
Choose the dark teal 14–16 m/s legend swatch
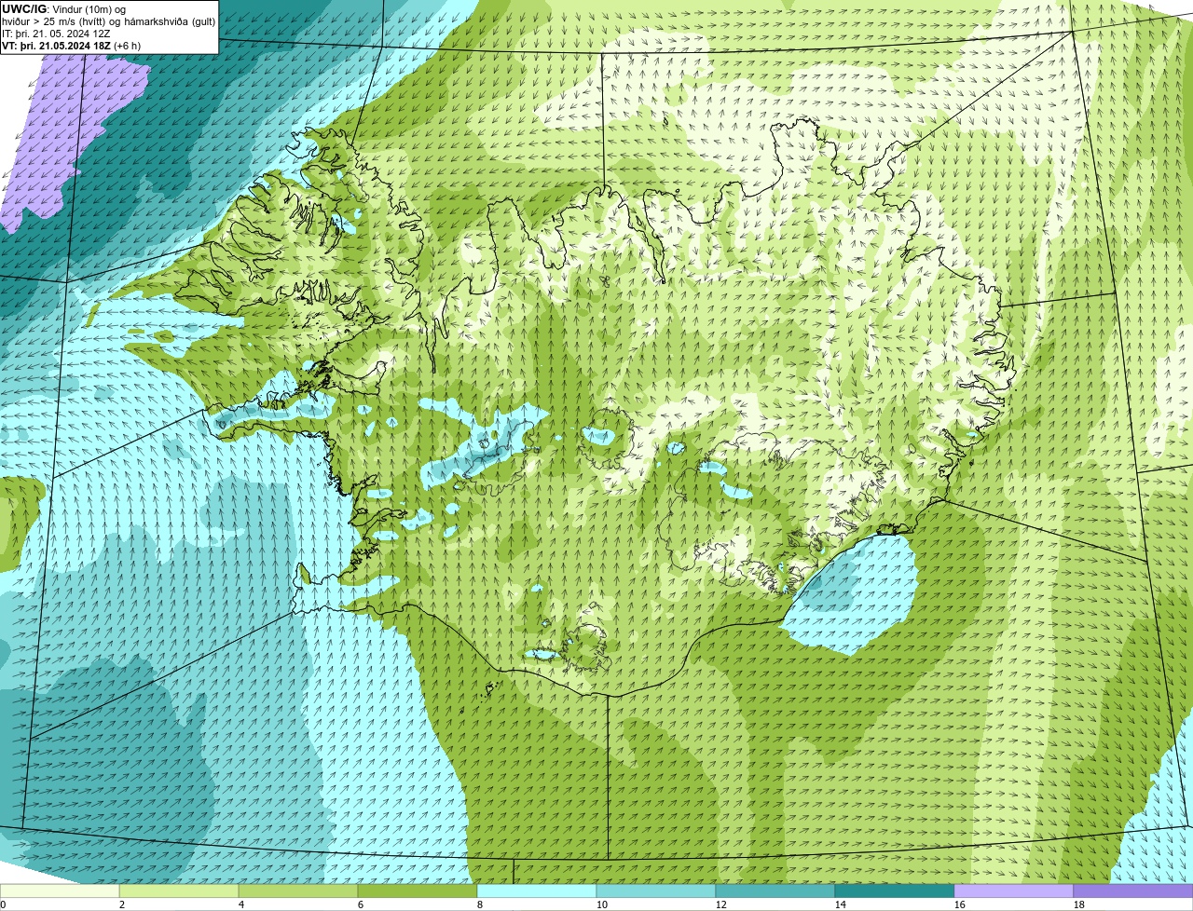coord(895,891)
